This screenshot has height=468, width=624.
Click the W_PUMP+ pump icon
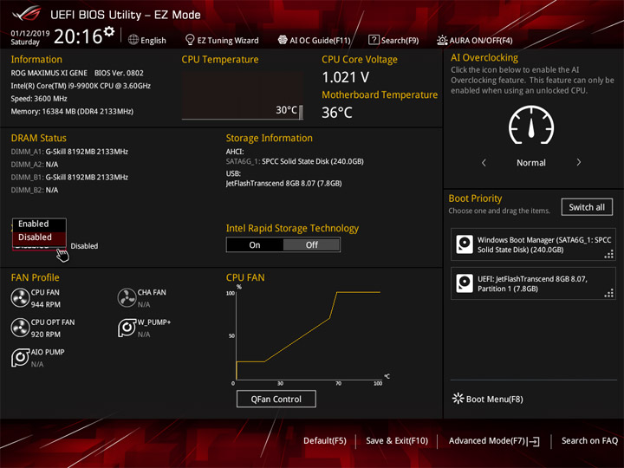point(127,328)
